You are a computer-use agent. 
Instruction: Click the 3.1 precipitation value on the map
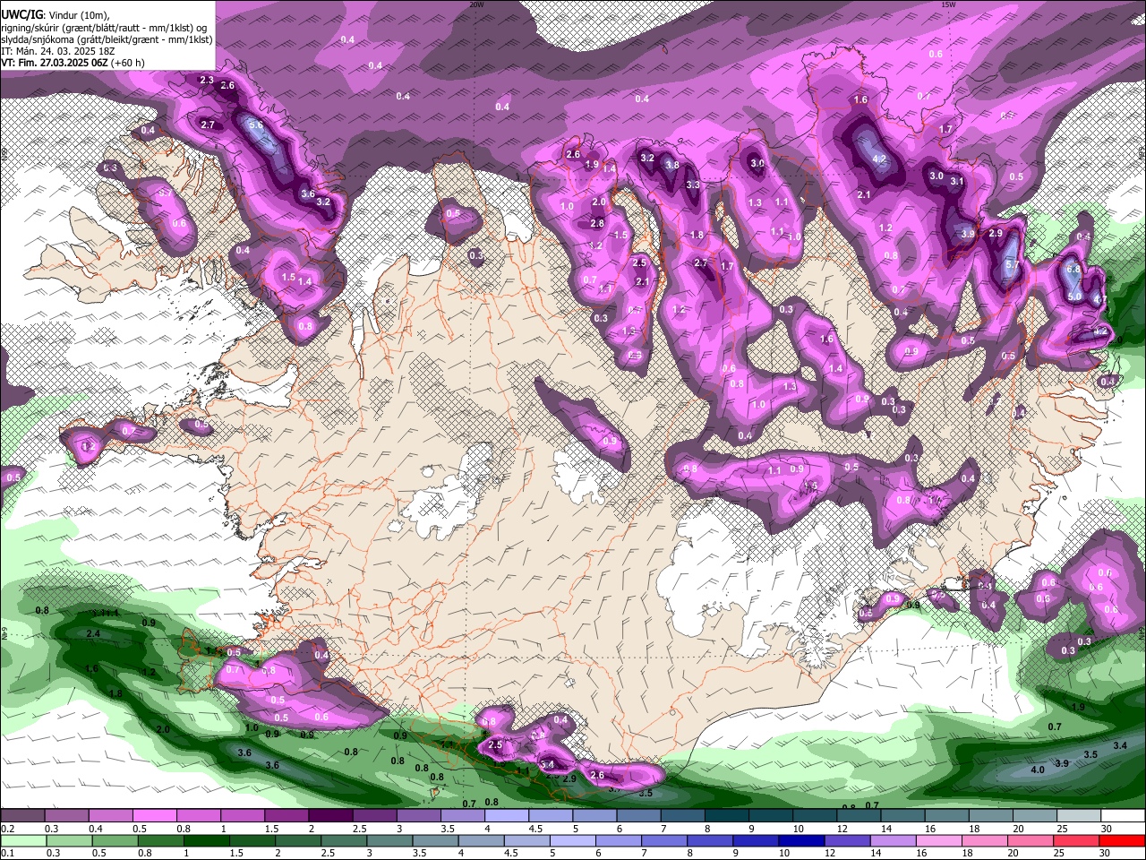957,182
